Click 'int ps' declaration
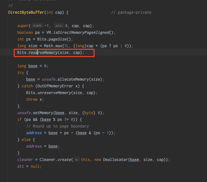Screen dimensions: 207x182 click(x=24, y=39)
